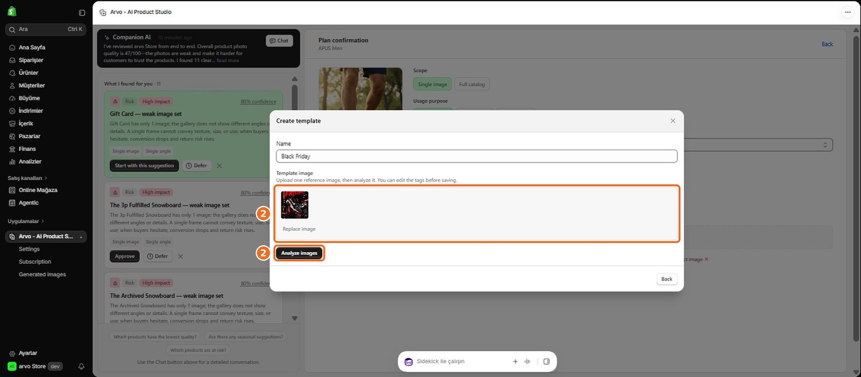Open the Generated images sub-item
The image size is (861, 377).
click(43, 274)
